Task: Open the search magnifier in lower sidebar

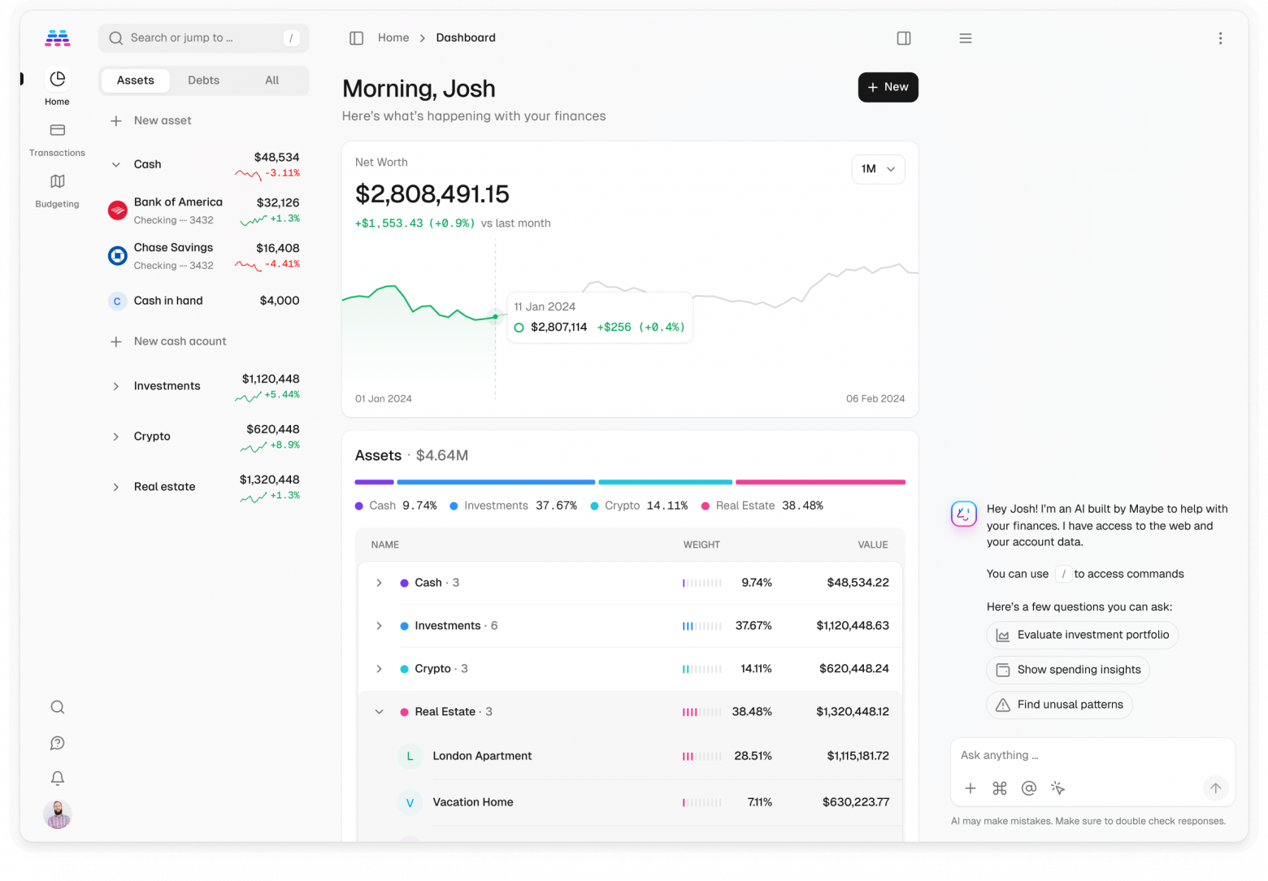Action: point(57,706)
